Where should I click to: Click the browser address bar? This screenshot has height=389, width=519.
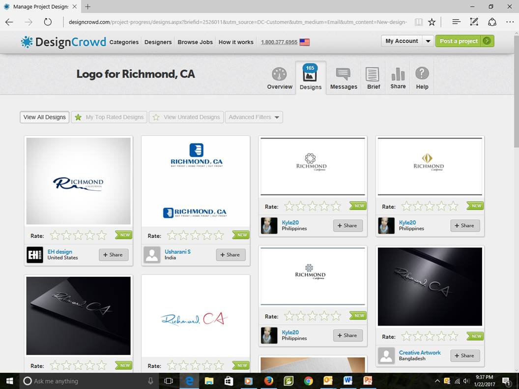(237, 22)
